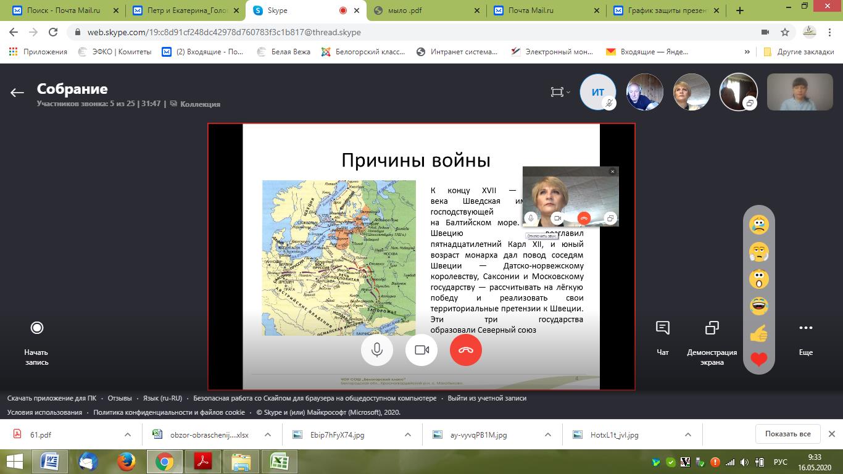Click Показать все downloads button
Viewport: 843px width, 474px height.
pos(787,434)
